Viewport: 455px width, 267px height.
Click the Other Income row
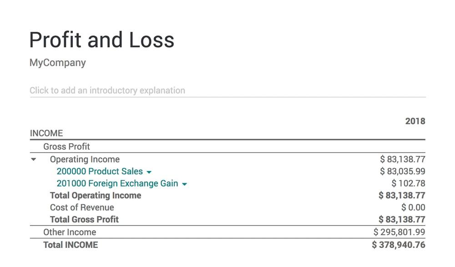pyautogui.click(x=227, y=232)
